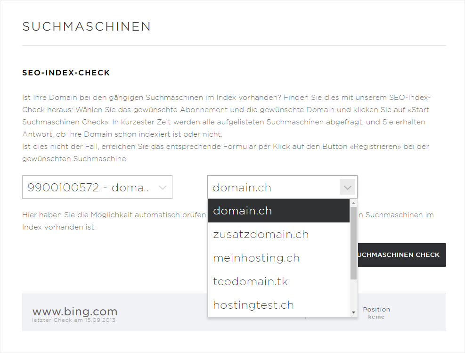Select tcodomain.tk in the dropdown
This screenshot has width=465, height=353.
click(278, 281)
